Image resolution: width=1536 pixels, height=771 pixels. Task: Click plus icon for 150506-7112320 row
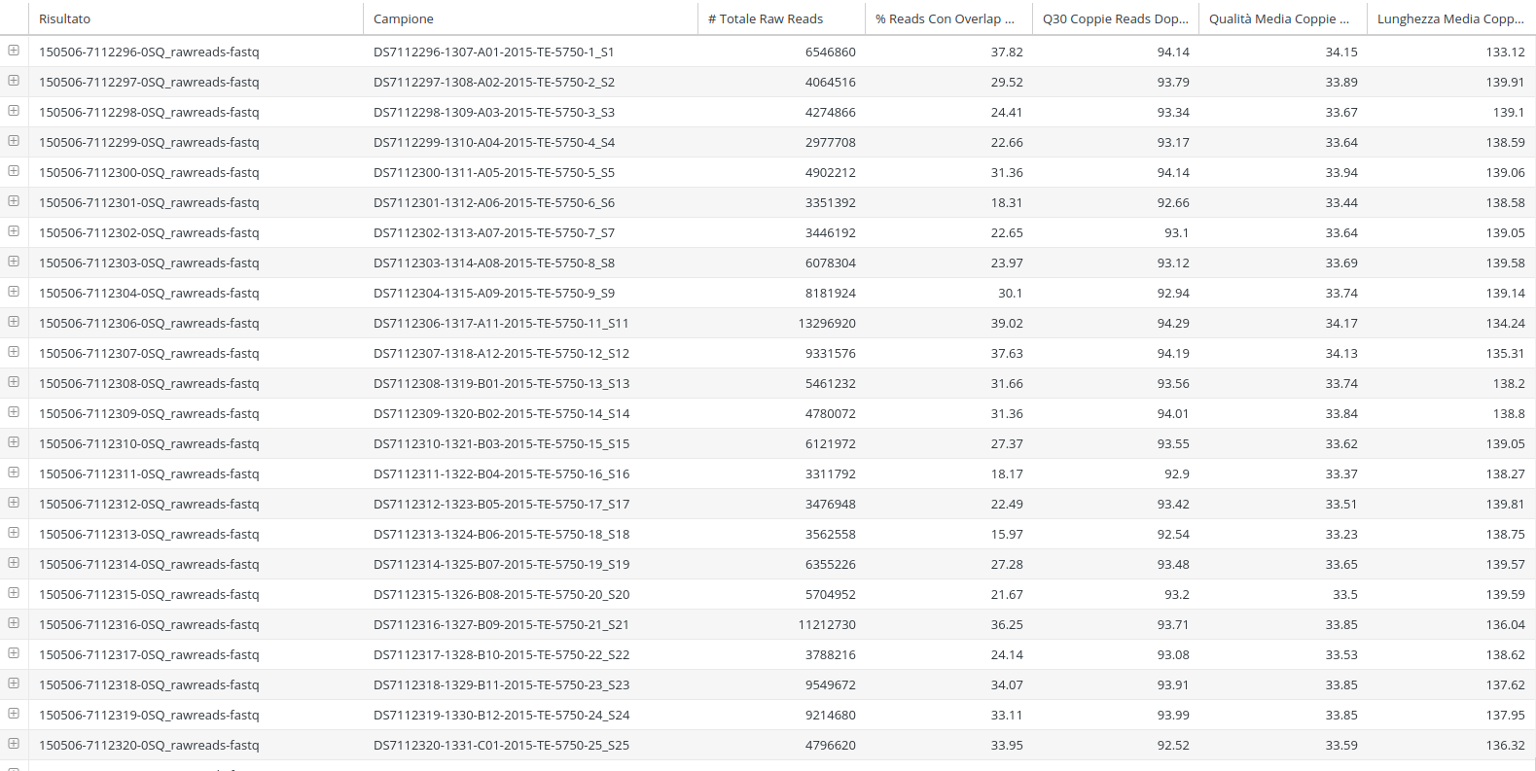tap(14, 744)
